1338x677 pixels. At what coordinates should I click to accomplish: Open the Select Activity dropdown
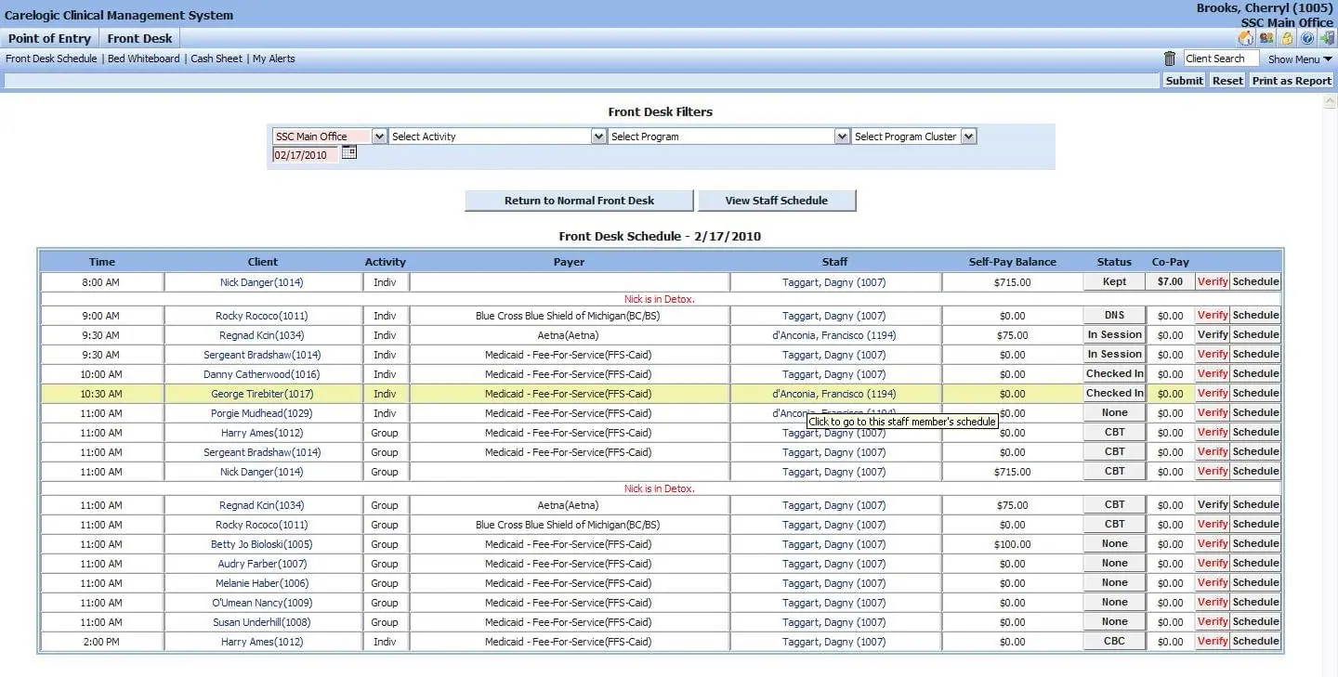pyautogui.click(x=600, y=136)
